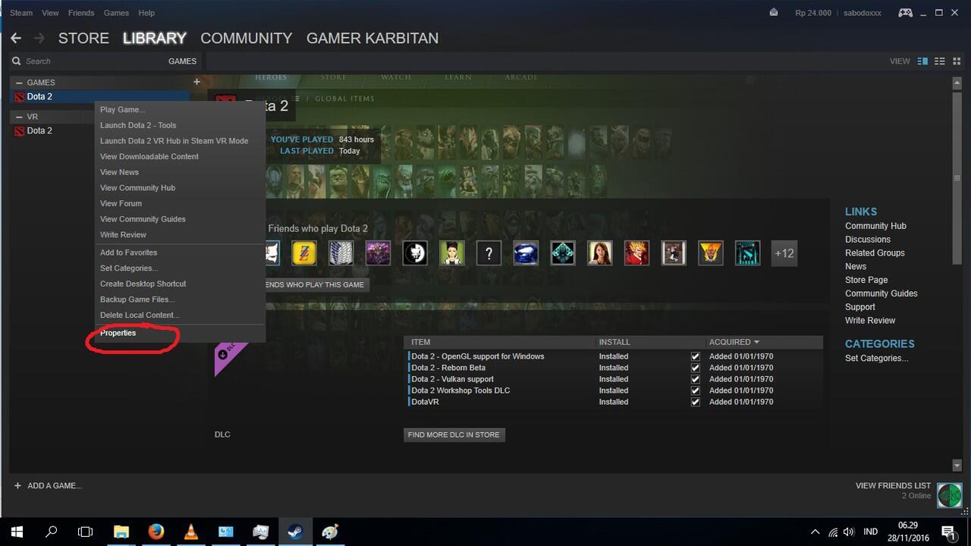Click the main pane vertical scrollbar thumb
Screen dimensions: 971x546
957,178
